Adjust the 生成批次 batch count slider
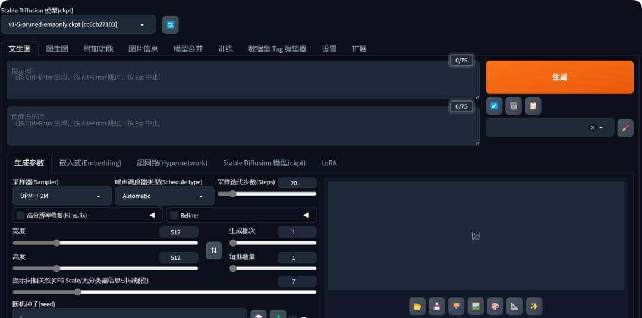This screenshot has width=642, height=318. (273, 243)
